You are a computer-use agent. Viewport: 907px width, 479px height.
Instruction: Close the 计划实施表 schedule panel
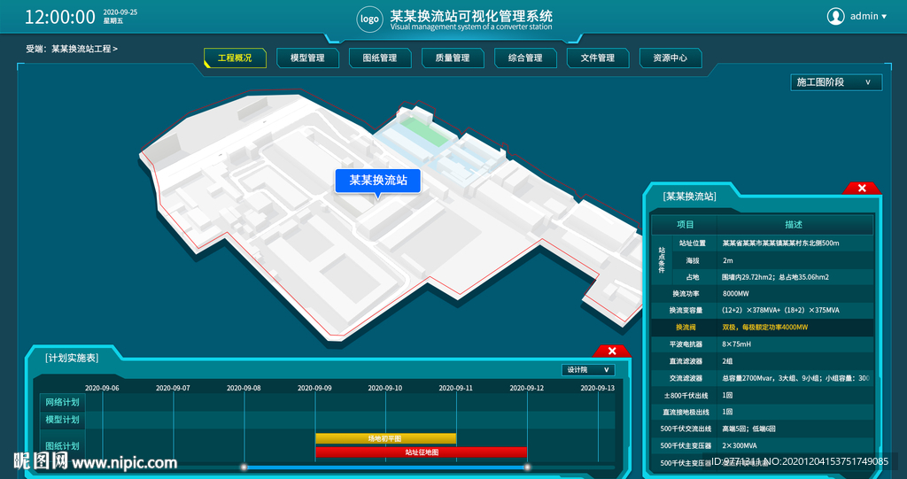point(611,352)
